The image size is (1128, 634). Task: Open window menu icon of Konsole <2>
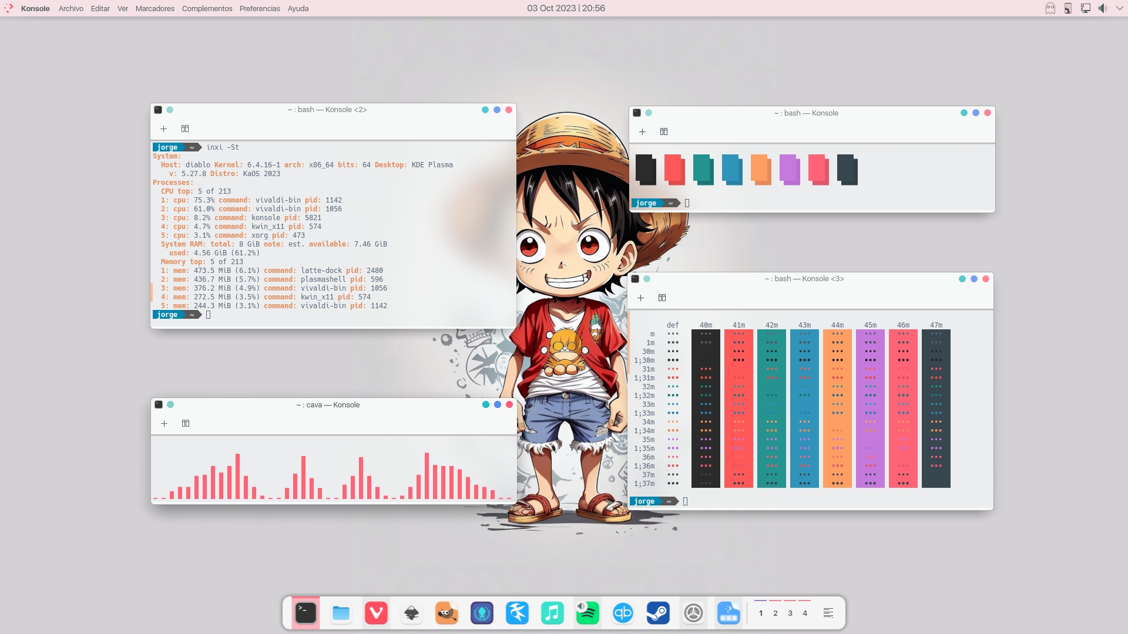pos(158,110)
